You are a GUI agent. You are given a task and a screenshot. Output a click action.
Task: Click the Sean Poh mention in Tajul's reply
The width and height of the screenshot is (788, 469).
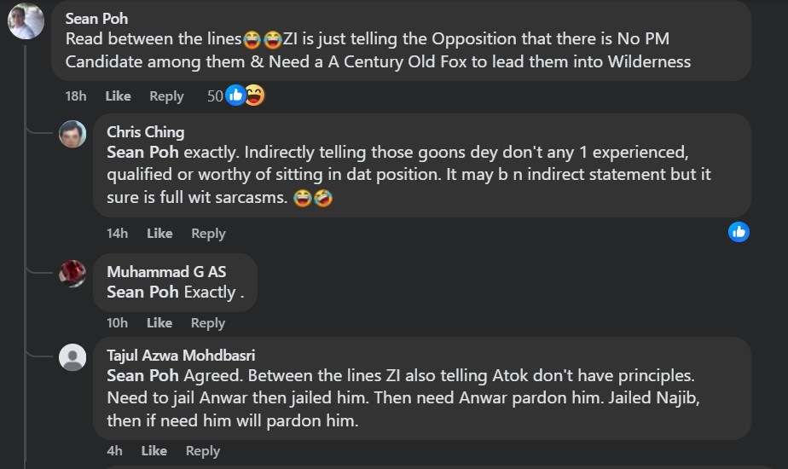coord(142,375)
